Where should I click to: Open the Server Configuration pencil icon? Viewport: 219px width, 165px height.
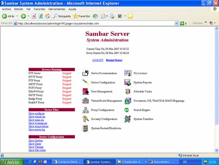tap(86, 82)
